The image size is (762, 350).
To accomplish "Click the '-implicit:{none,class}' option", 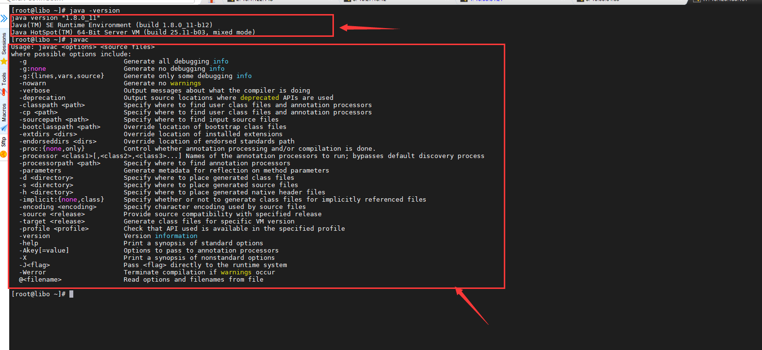I will click(x=62, y=200).
